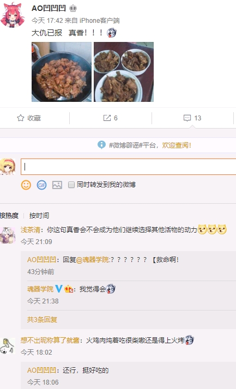Expand 共3条回复 replies
Image resolution: width=236 pixels, height=389 pixels.
pos(42,319)
